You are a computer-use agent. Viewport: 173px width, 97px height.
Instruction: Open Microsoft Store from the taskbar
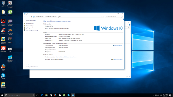pyautogui.click(x=51, y=95)
